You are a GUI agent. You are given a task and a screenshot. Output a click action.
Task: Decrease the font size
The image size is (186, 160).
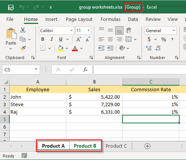(x=88, y=39)
